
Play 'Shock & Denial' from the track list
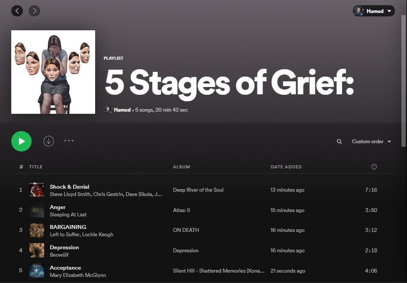click(69, 187)
